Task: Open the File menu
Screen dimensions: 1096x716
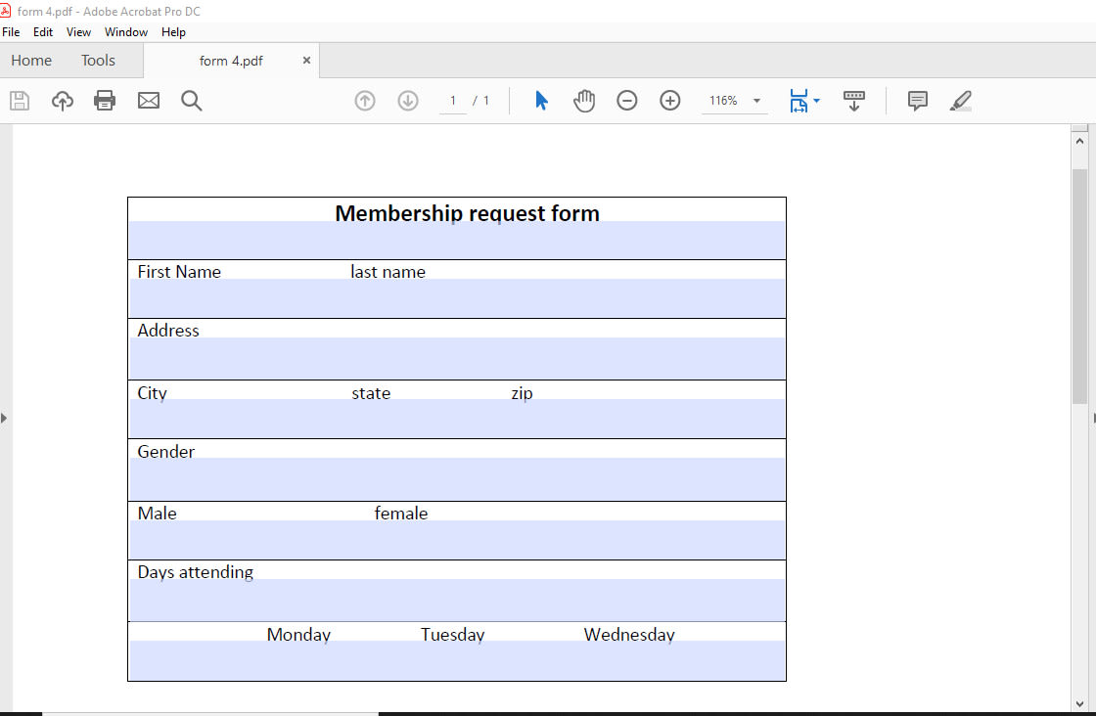Action: click(11, 32)
